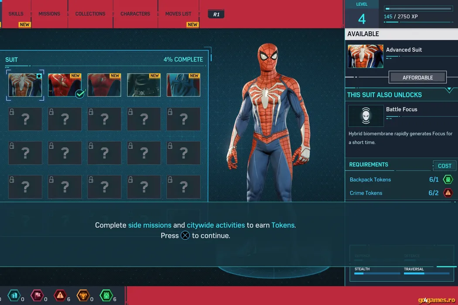Open the Missions tab
The width and height of the screenshot is (458, 305).
[x=49, y=14]
